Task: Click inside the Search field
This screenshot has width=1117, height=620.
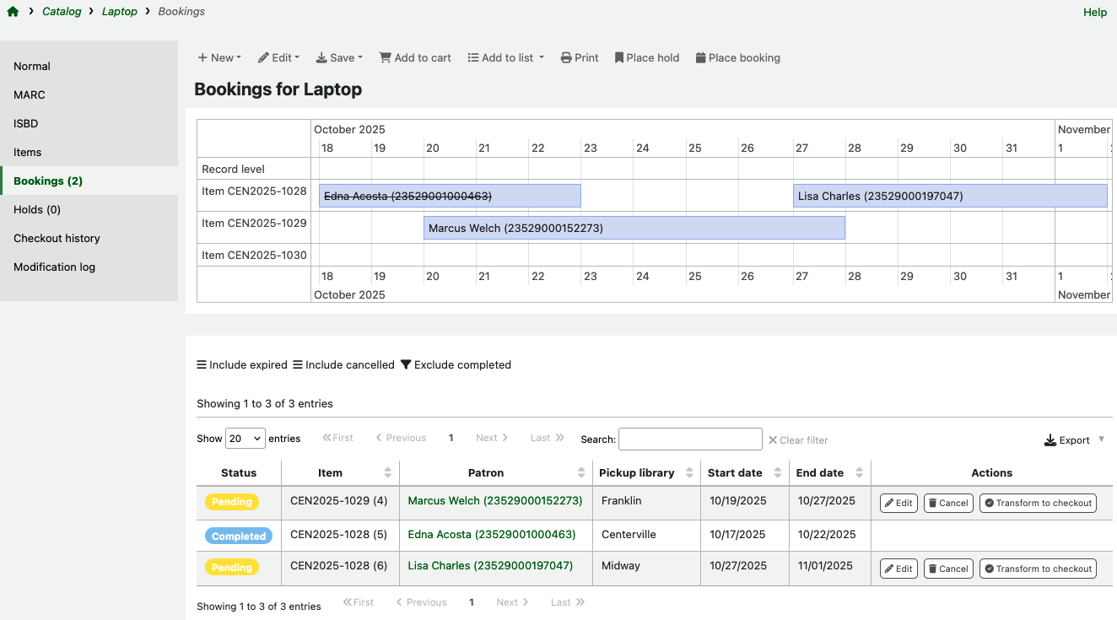Action: pos(690,439)
